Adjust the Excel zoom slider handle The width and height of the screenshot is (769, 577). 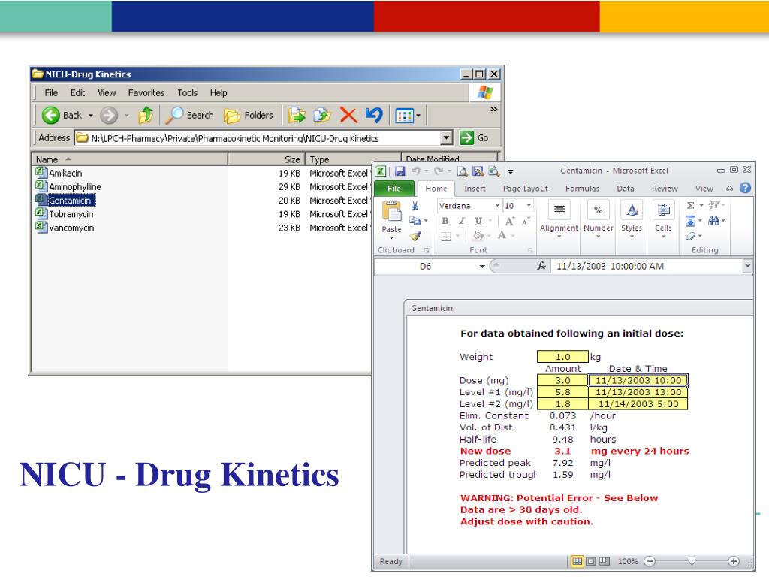[x=692, y=560]
